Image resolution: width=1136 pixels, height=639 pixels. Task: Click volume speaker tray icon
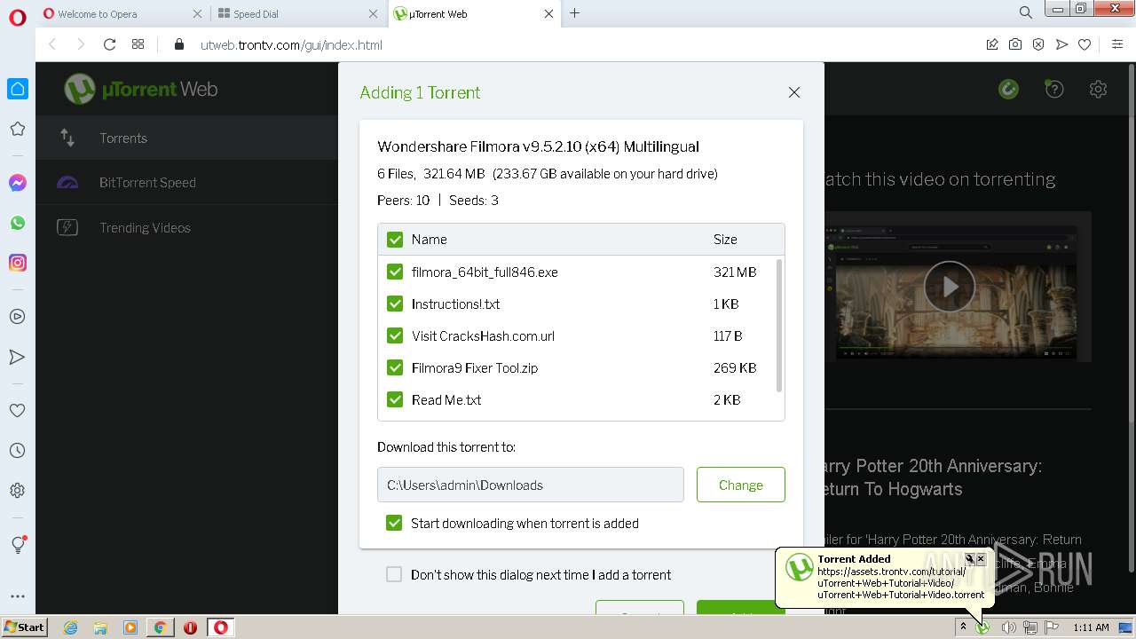coord(1008,627)
